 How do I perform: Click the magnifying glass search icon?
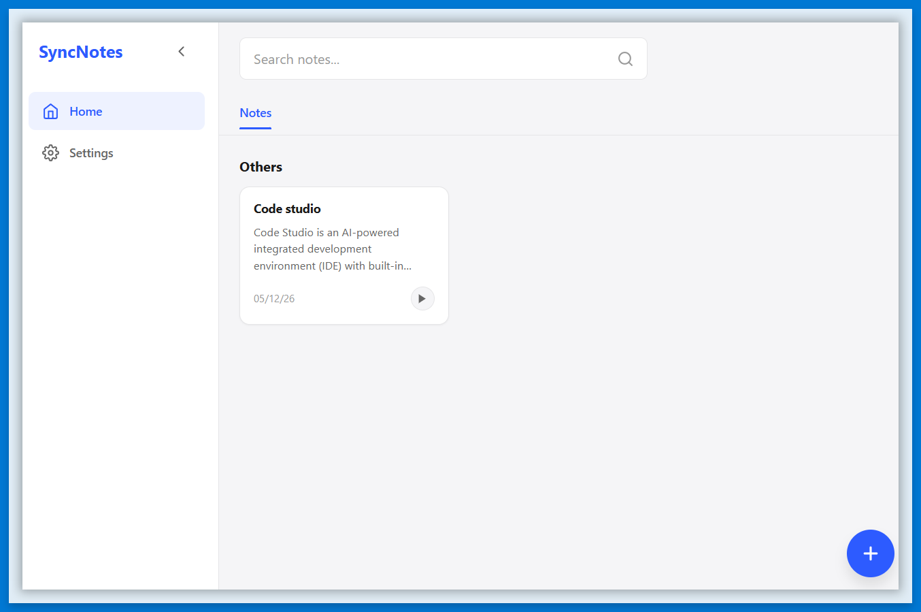click(x=625, y=59)
